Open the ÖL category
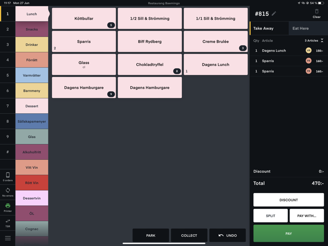 point(32,213)
